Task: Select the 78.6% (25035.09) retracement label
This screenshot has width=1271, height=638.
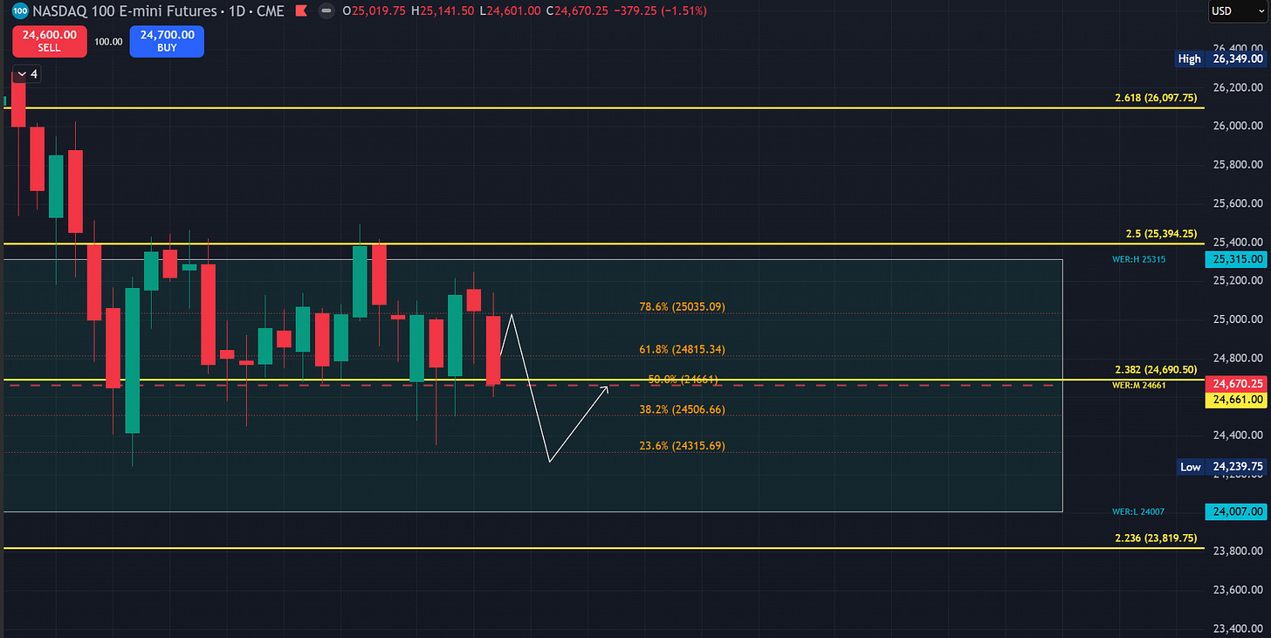Action: [x=683, y=307]
